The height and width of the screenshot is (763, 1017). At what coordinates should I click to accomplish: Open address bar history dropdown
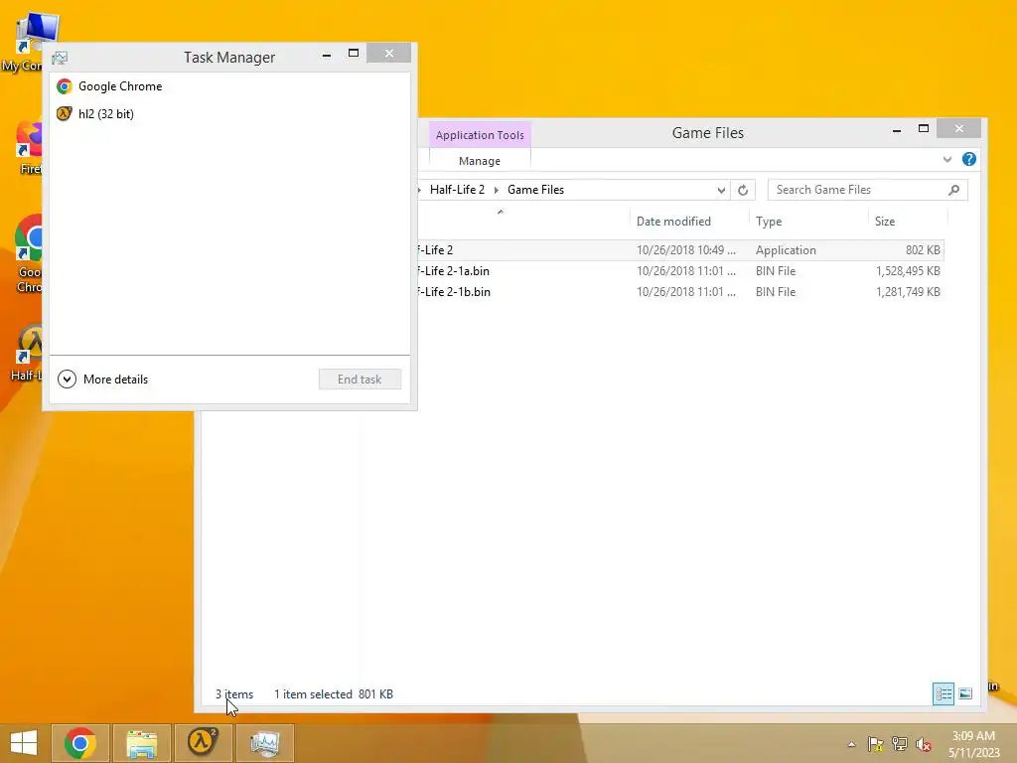tap(721, 190)
